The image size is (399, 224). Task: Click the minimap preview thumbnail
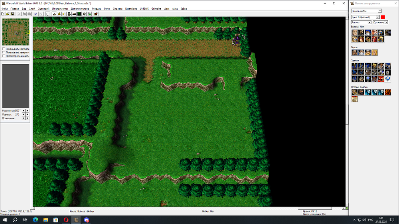pos(16,32)
